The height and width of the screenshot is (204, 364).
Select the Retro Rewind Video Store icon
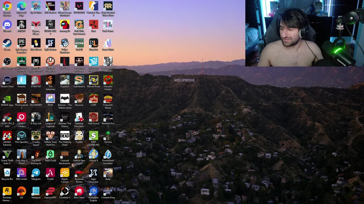108,8
